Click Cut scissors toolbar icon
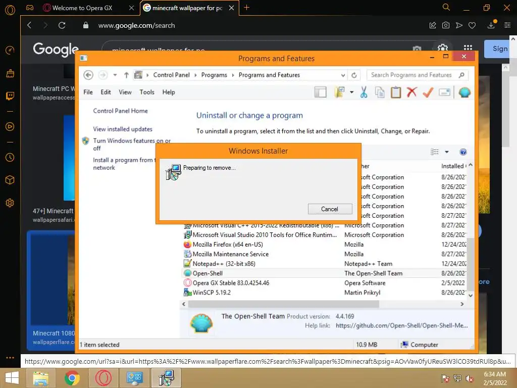 coord(364,92)
